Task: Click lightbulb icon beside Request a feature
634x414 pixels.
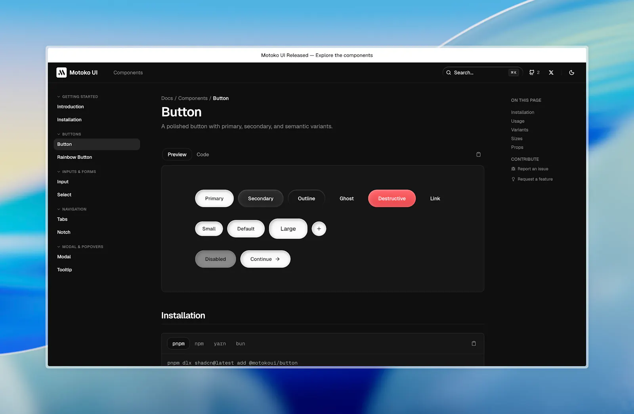Action: pos(514,179)
